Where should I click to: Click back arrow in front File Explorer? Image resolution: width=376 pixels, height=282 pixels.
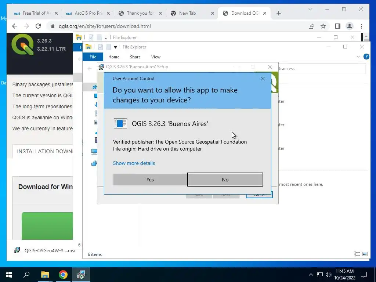tap(90, 69)
